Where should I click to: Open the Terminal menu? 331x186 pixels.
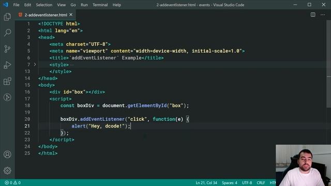point(100,5)
